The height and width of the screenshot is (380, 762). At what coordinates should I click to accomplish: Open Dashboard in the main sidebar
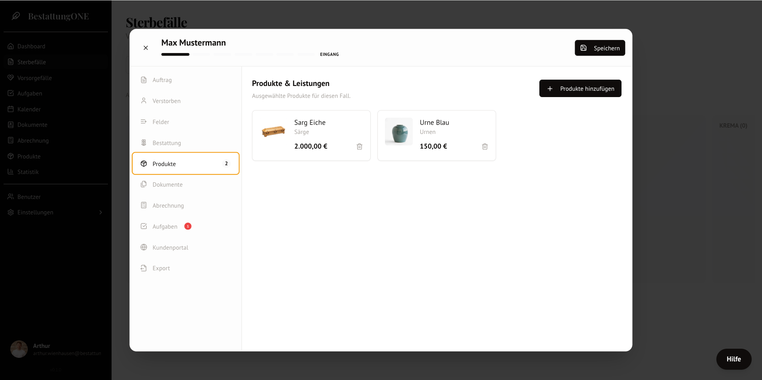tap(56, 46)
